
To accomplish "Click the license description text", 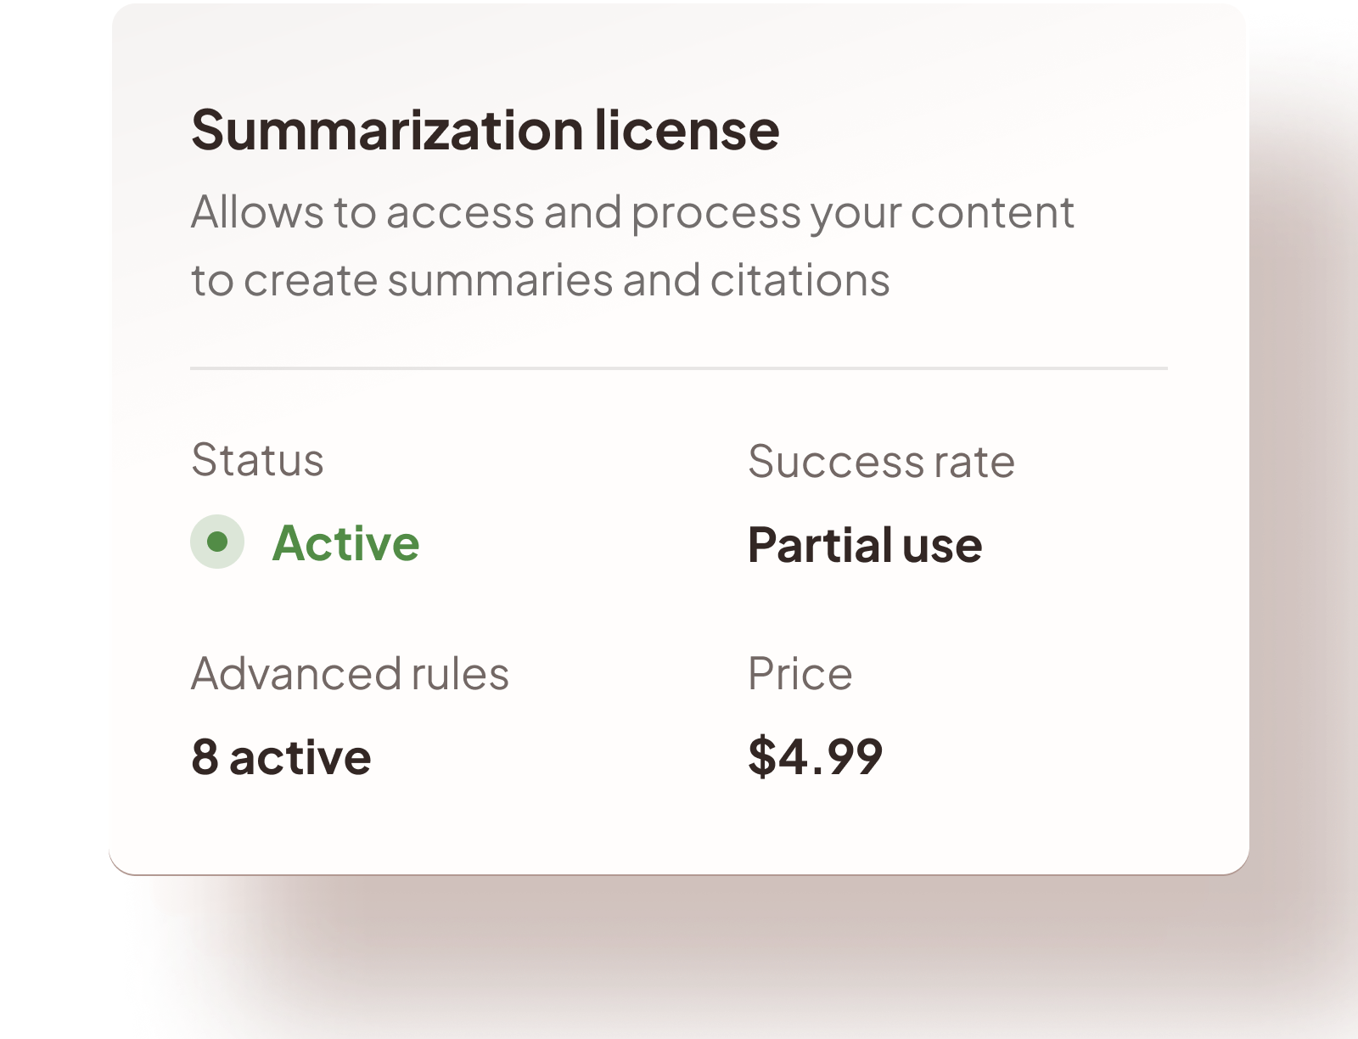I will point(632,244).
